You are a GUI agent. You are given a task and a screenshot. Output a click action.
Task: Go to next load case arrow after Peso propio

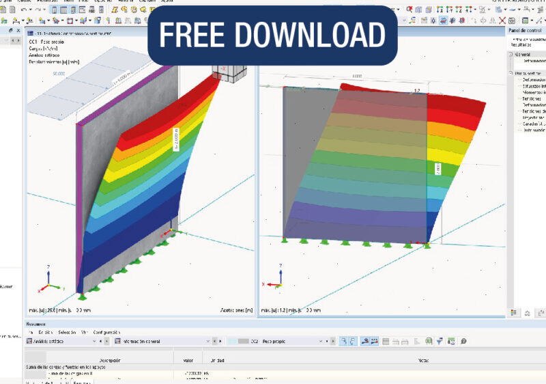tap(333, 342)
